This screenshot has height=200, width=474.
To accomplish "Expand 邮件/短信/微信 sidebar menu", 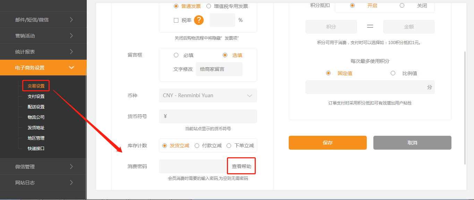I will (x=43, y=20).
